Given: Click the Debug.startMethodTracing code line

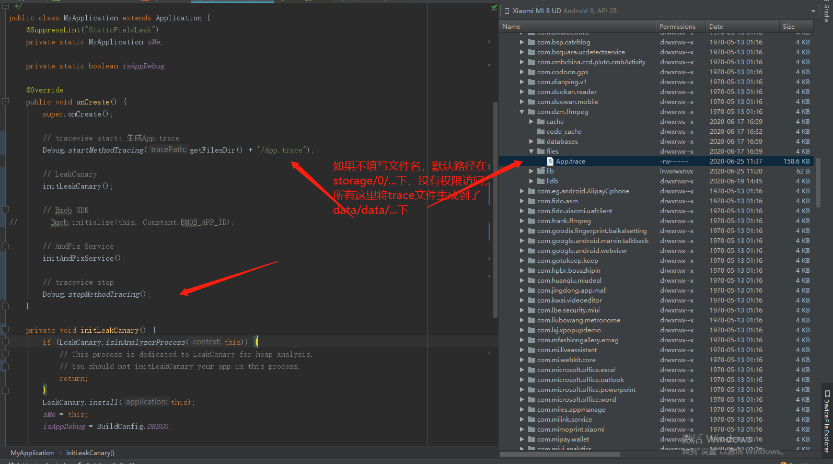Looking at the screenshot, I should pos(178,150).
